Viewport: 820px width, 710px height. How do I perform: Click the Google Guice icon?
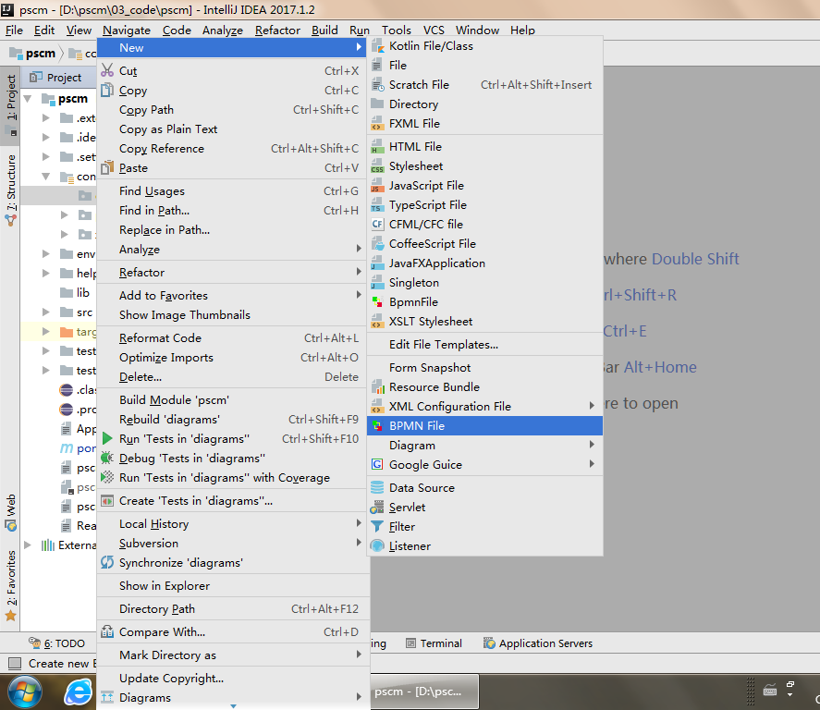377,464
